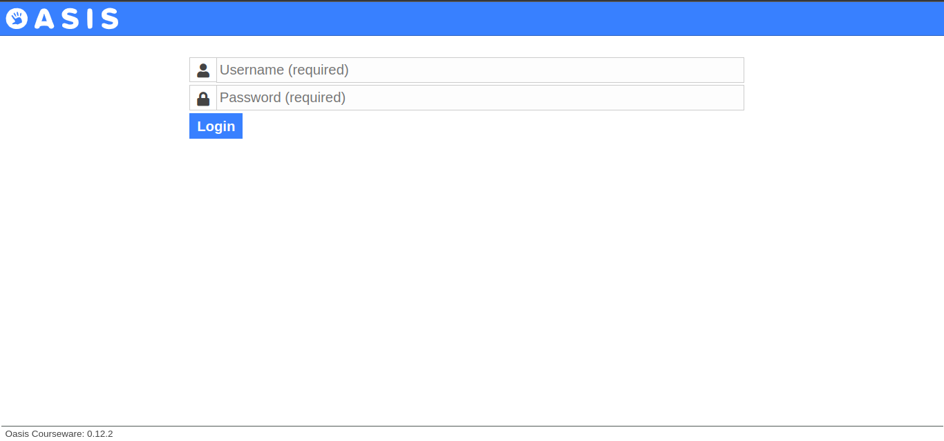Click the footer divider line above the version text

(x=472, y=427)
